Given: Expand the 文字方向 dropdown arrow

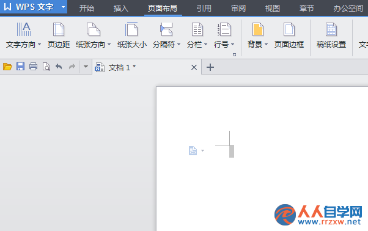Looking at the screenshot, I should pos(39,44).
